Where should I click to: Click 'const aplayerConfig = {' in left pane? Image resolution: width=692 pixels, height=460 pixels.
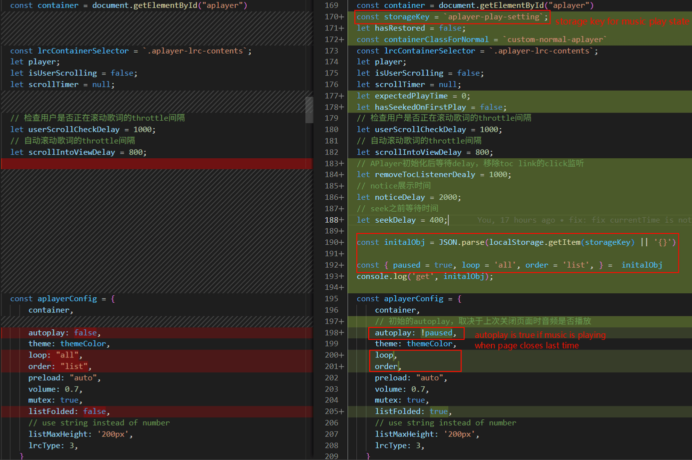(x=63, y=298)
